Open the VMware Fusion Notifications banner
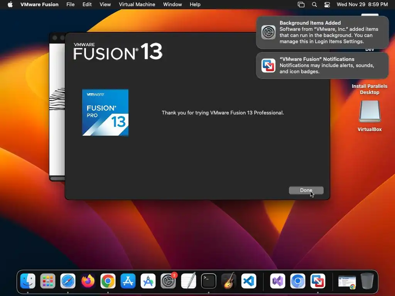 [x=322, y=66]
